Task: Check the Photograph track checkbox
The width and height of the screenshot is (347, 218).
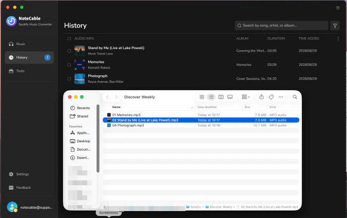Action: [69, 79]
